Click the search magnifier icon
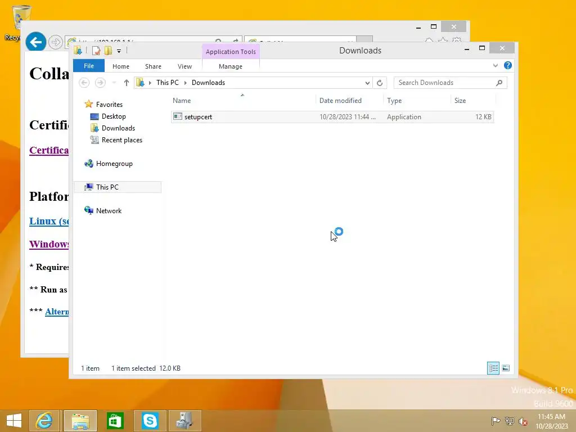This screenshot has width=576, height=432. pyautogui.click(x=499, y=83)
